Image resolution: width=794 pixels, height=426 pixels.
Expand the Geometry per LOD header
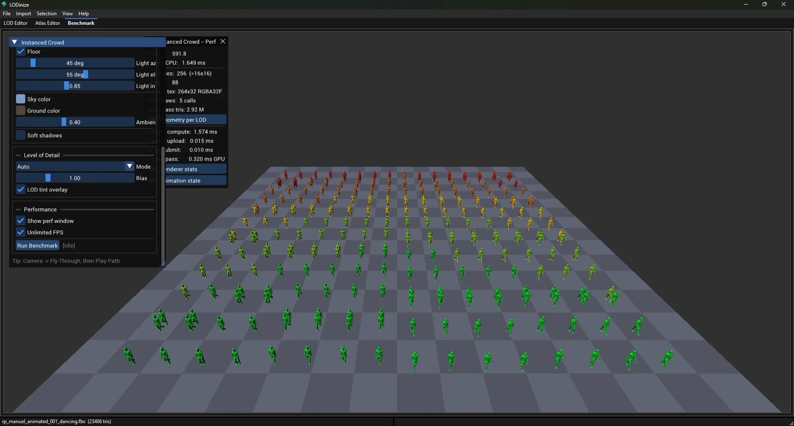[196, 120]
